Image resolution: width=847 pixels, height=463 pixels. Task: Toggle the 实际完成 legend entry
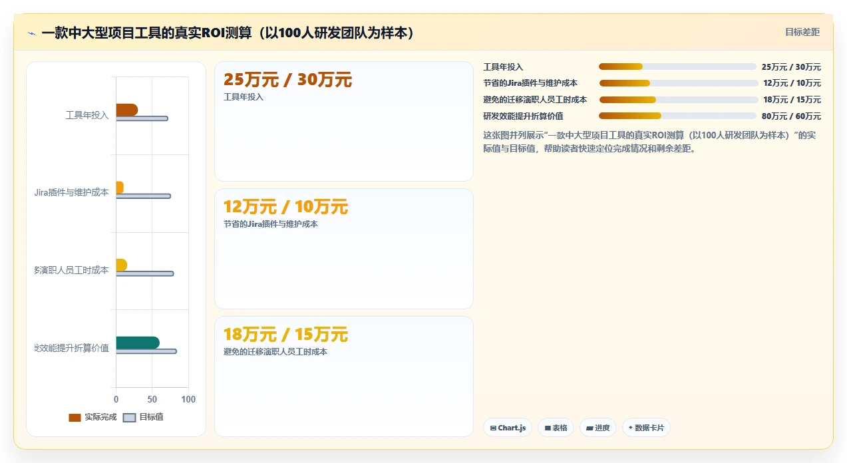92,417
